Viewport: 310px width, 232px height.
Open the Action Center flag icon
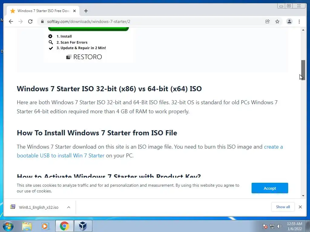coord(265,226)
